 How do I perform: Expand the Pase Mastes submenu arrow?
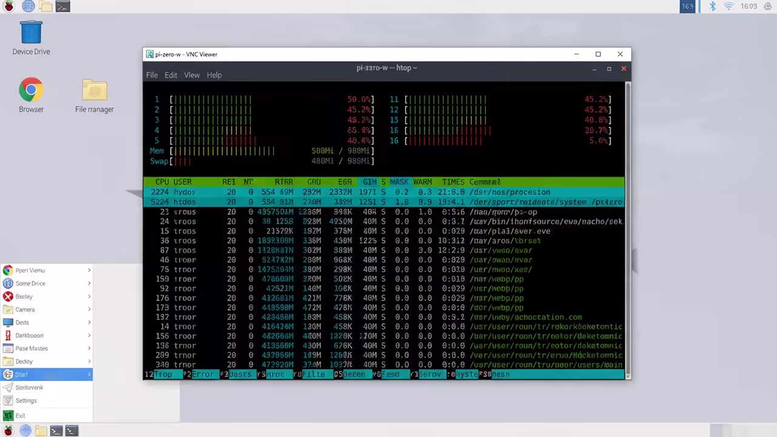(89, 348)
